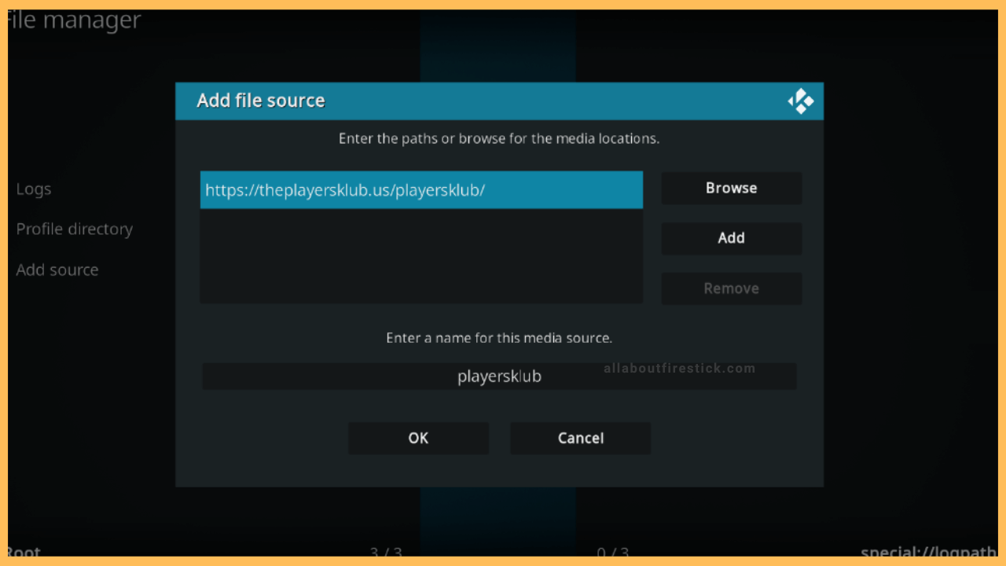Open Logs in the left panel

[33, 189]
